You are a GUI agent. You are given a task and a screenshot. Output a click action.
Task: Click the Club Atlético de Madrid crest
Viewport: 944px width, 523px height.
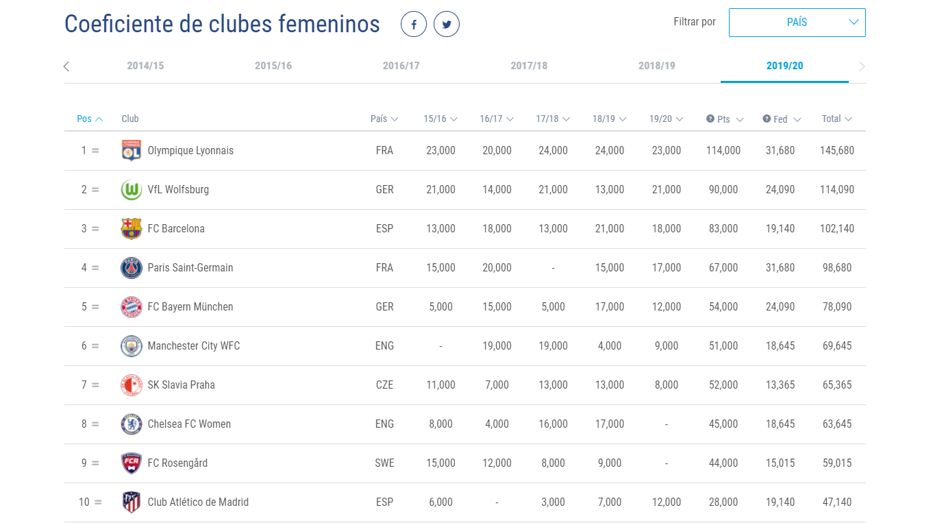pos(132,502)
